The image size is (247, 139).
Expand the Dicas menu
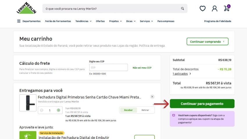(x=131, y=21)
